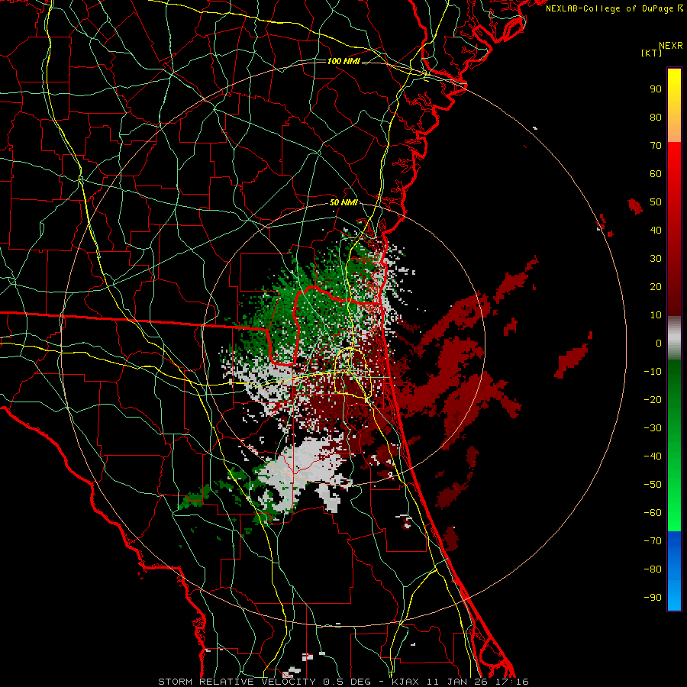The image size is (687, 687).
Task: Click the -80 scale value
Action: 653,569
